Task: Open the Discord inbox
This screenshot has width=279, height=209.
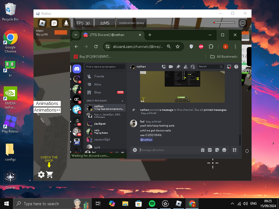Action: pyautogui.click(x=229, y=67)
